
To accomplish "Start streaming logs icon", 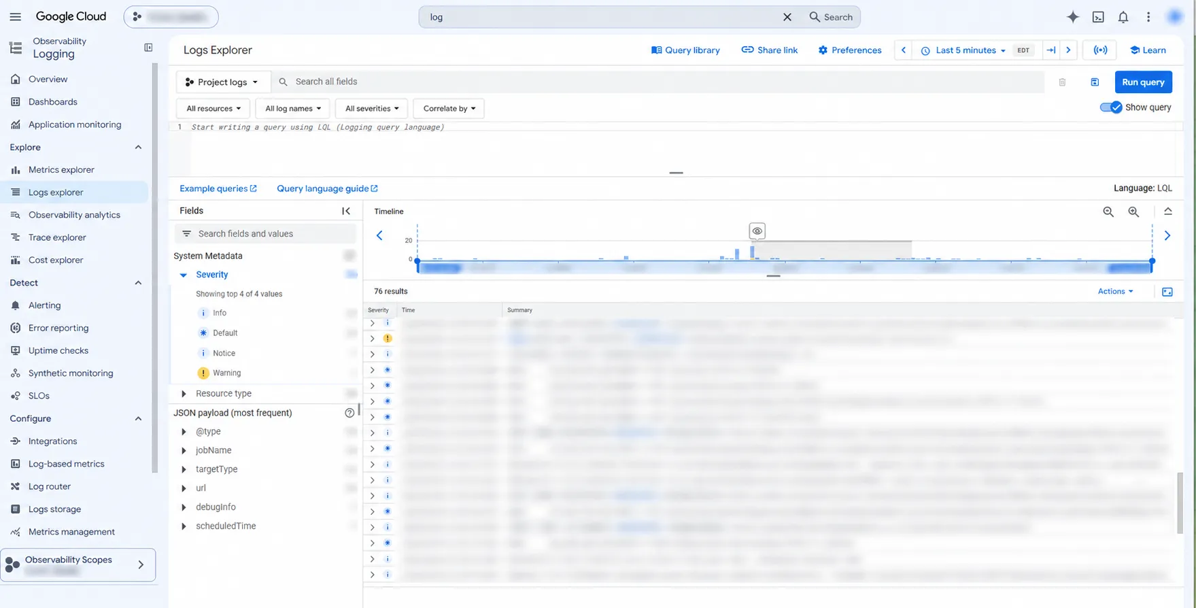I will (x=1100, y=50).
